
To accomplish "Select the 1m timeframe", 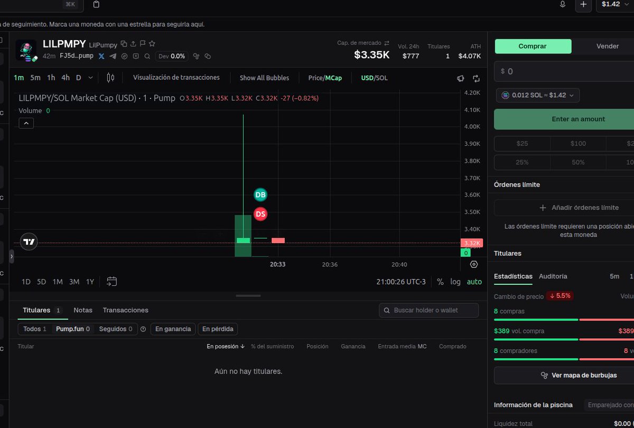I will (x=18, y=78).
